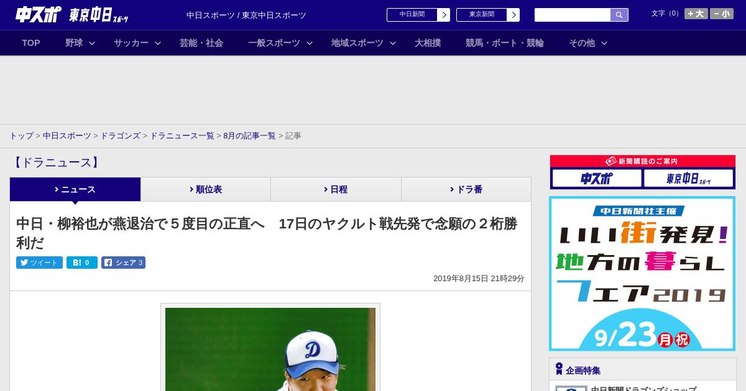The height and width of the screenshot is (391, 746).
Task: Click the Hatena B! bookmark button
Action: [x=82, y=263]
